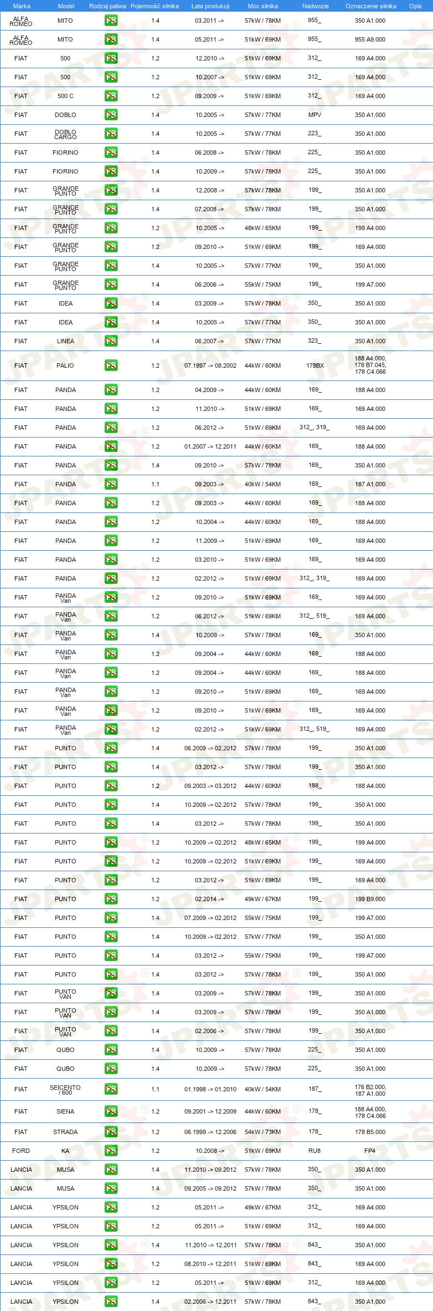Image resolution: width=433 pixels, height=1311 pixels.
Task: Select the 'LINEA' model cell
Action: (x=65, y=341)
